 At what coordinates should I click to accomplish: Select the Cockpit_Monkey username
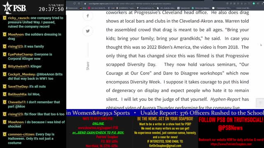pyautogui.click(x=21, y=74)
